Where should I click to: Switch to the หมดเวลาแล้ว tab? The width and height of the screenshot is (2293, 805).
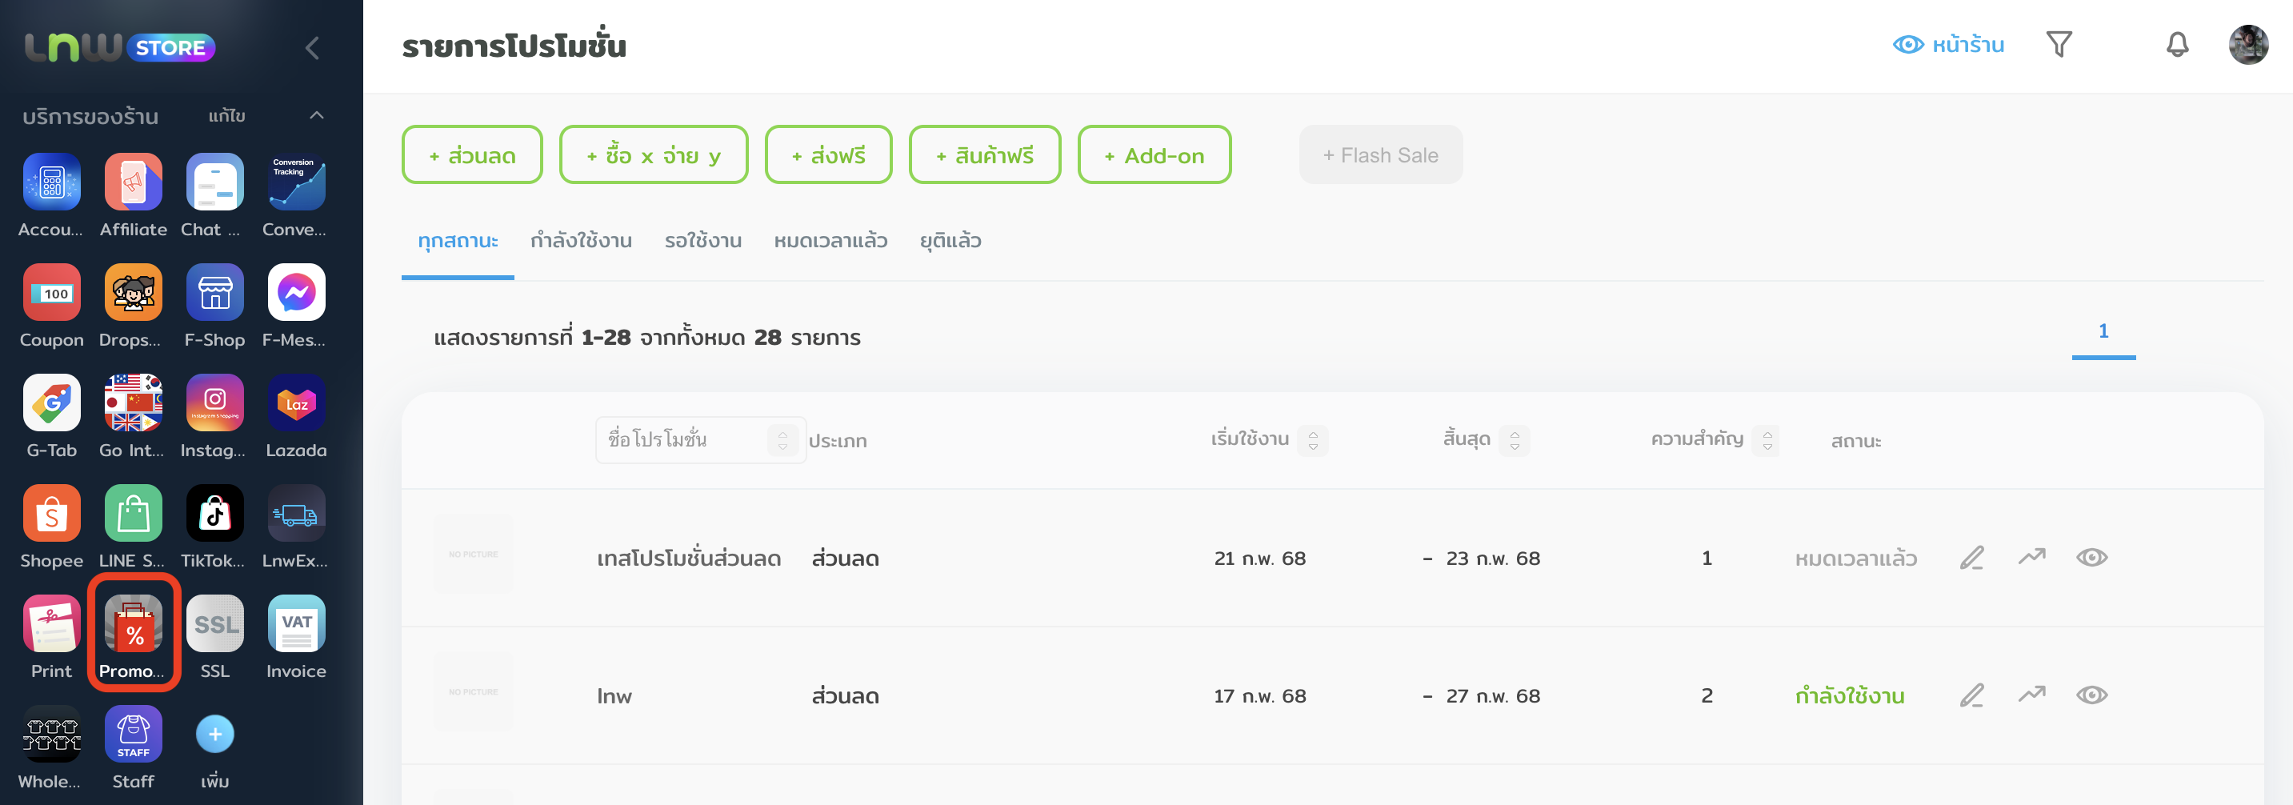(x=830, y=242)
